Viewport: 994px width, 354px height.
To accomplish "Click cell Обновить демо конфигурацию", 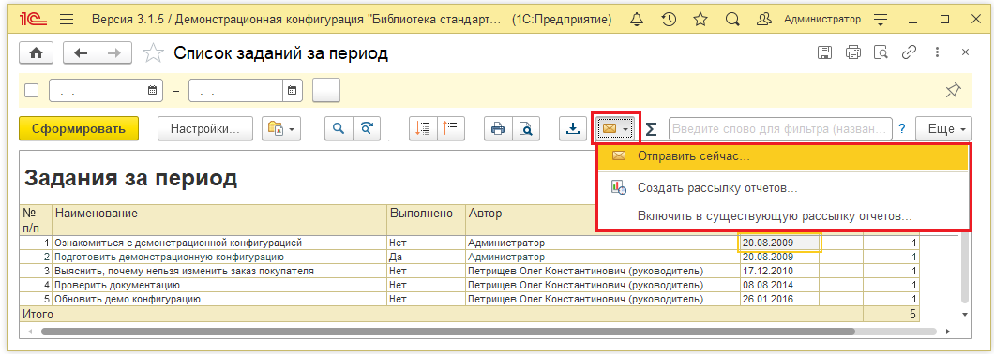I will 219,299.
